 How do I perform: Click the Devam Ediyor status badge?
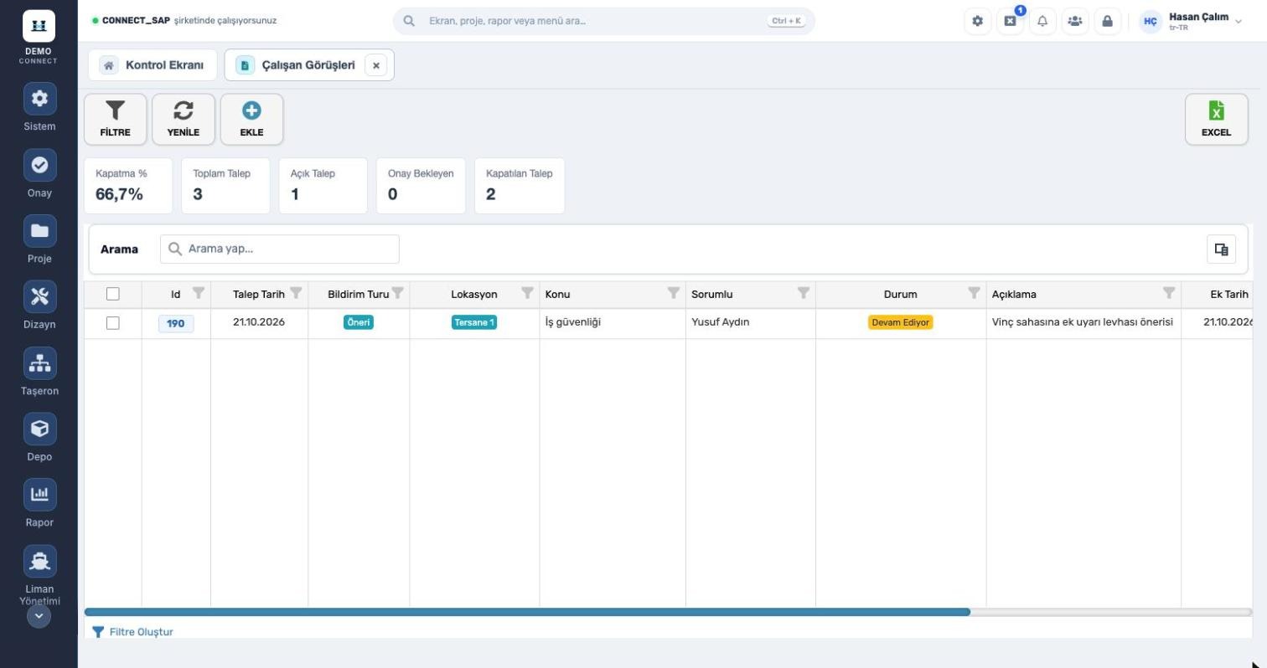(x=900, y=322)
